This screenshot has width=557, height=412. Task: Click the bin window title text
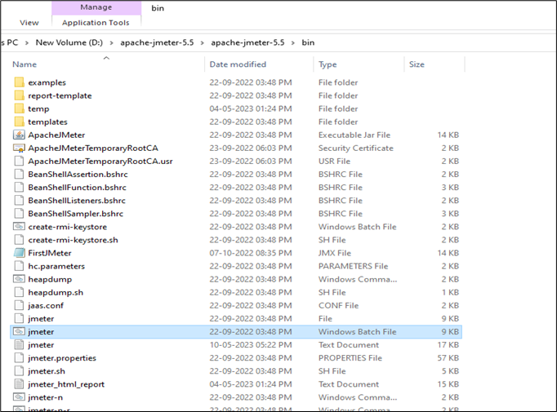(x=158, y=8)
